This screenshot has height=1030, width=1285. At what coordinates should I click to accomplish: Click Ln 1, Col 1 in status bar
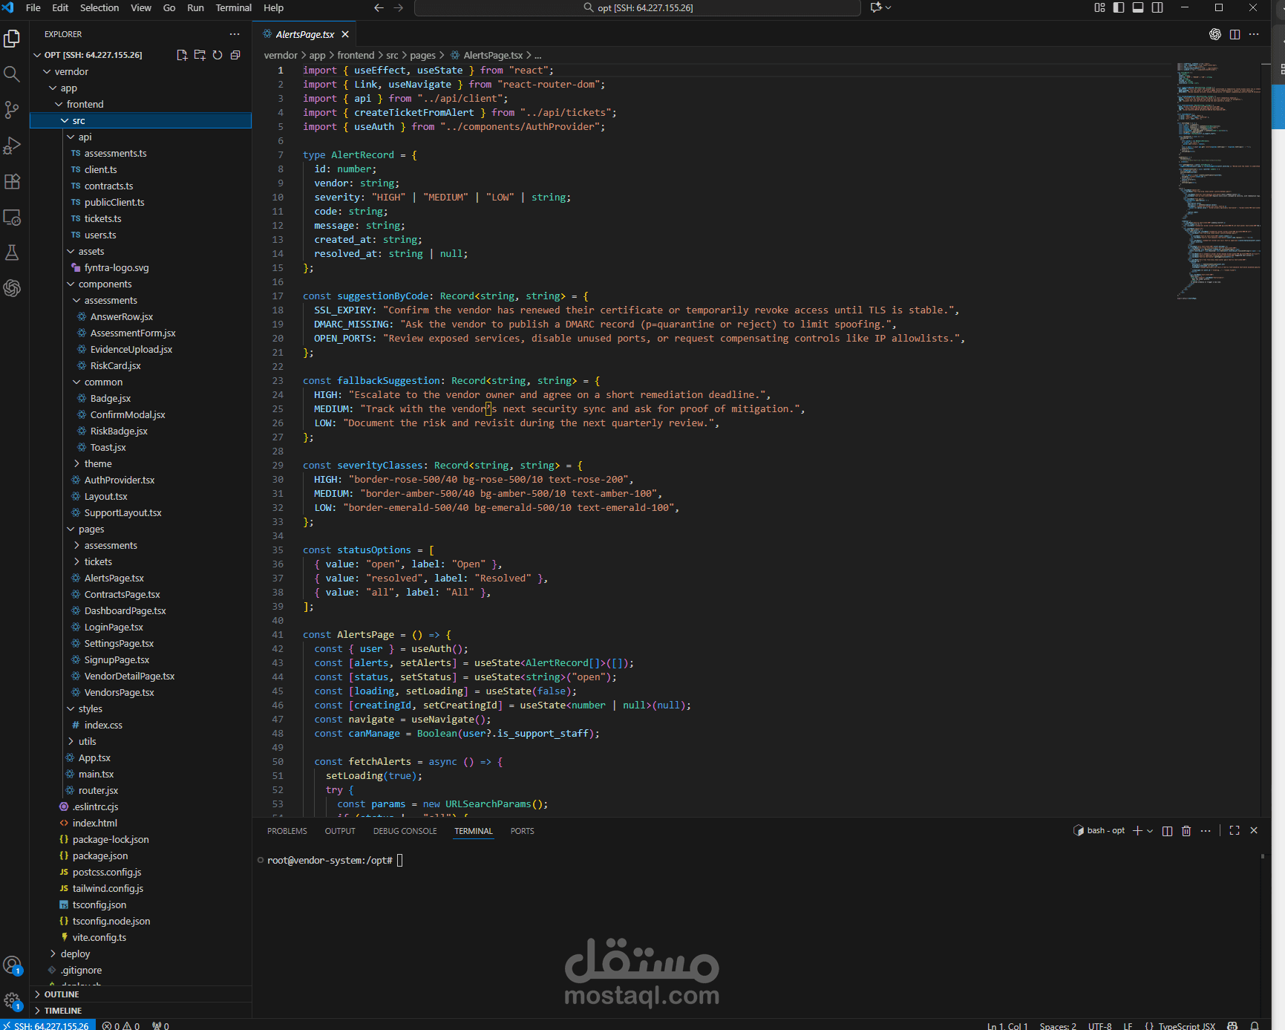[1007, 1026]
